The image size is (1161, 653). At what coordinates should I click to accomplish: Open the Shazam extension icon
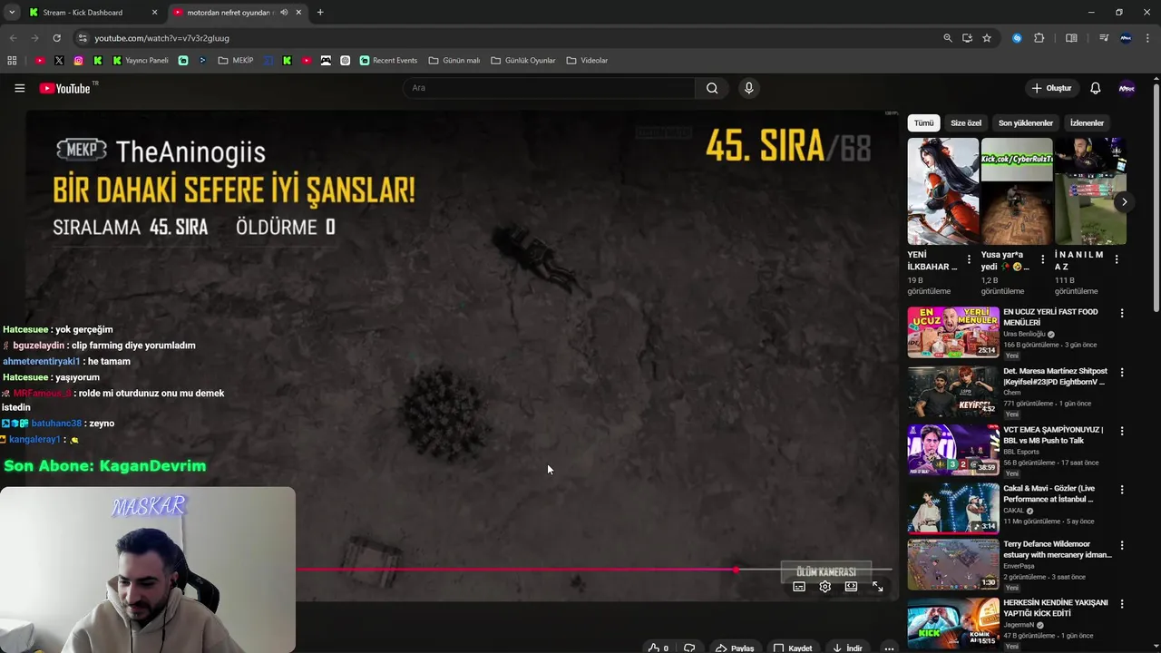point(1017,38)
